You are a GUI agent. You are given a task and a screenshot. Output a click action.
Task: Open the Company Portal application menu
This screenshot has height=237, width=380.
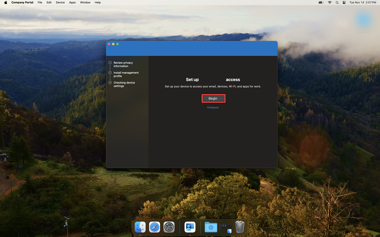point(22,2)
